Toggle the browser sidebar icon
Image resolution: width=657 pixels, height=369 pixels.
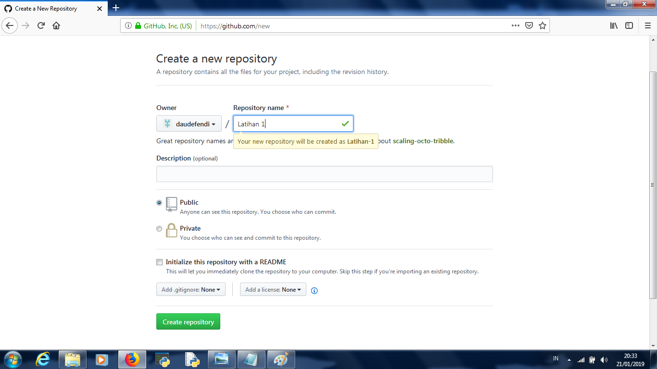click(x=629, y=25)
